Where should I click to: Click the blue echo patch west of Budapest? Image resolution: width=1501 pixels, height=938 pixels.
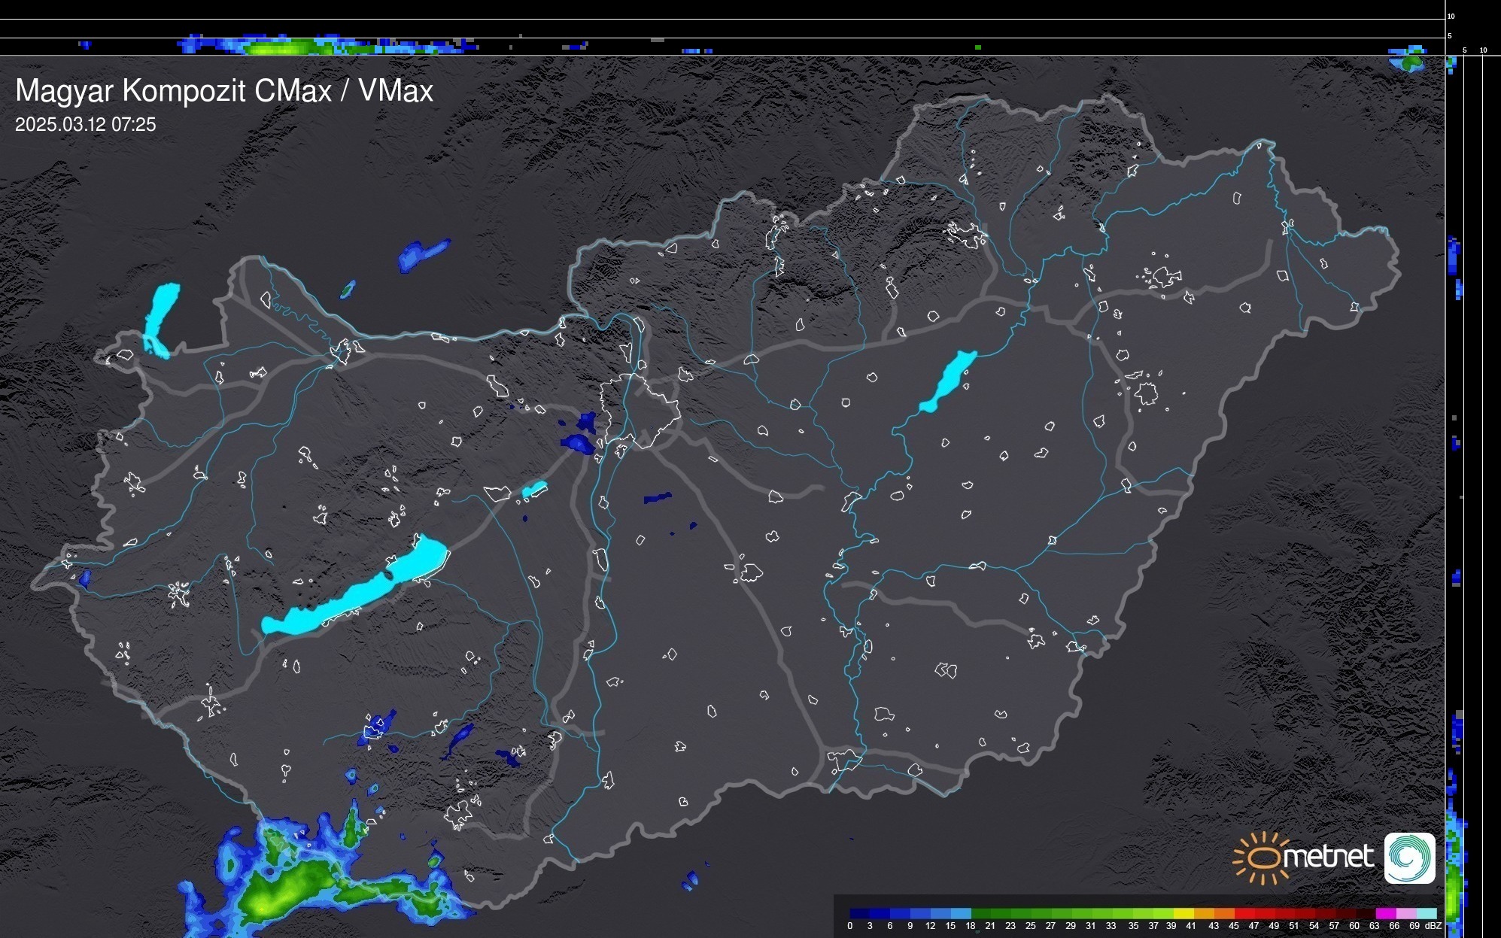pyautogui.click(x=578, y=442)
